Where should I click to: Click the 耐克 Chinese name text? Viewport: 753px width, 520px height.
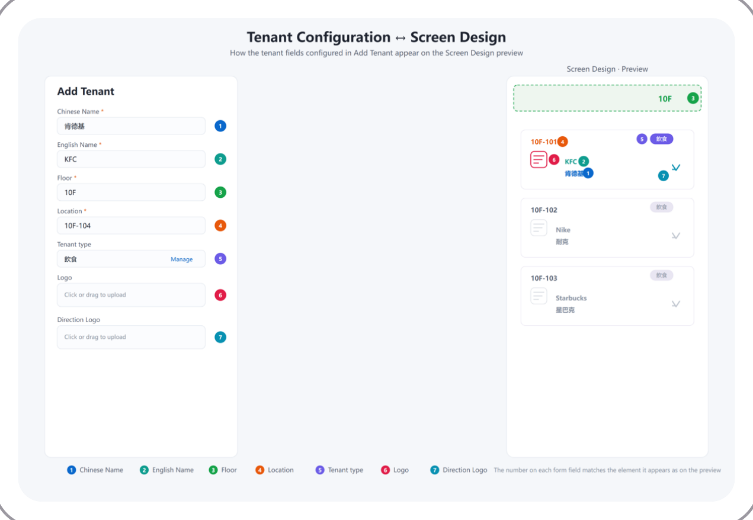[x=562, y=242]
